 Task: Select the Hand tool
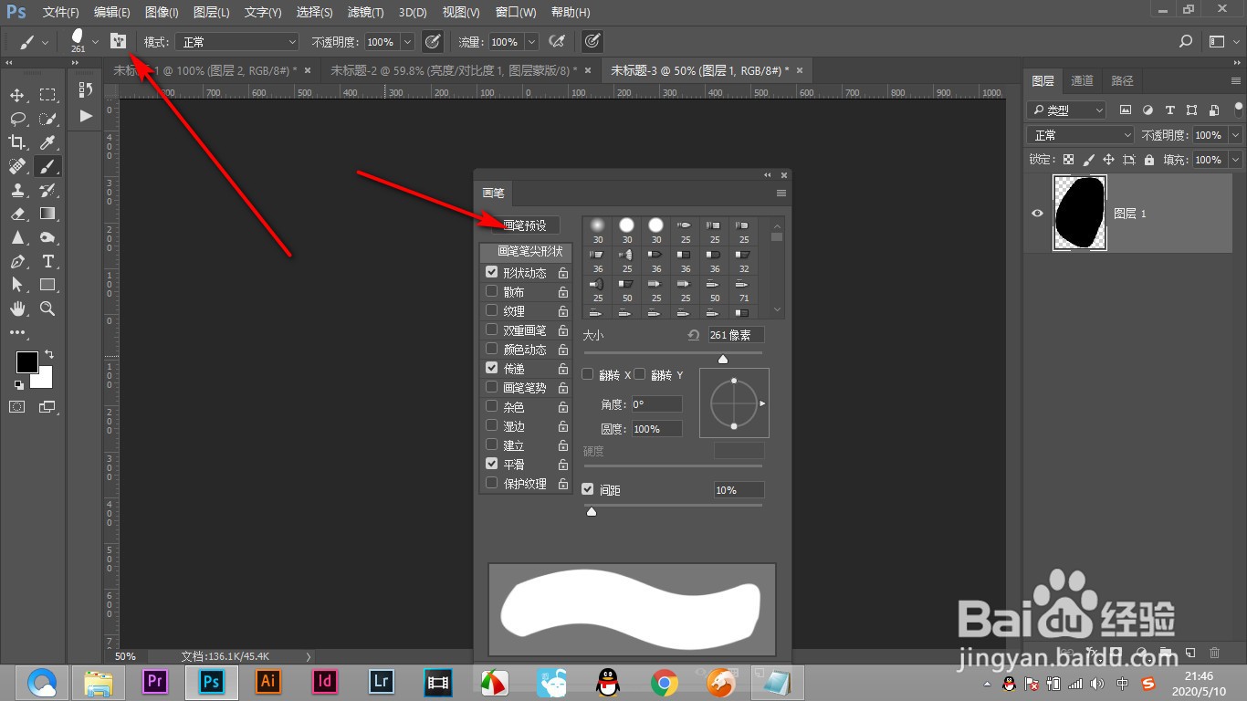pyautogui.click(x=17, y=309)
